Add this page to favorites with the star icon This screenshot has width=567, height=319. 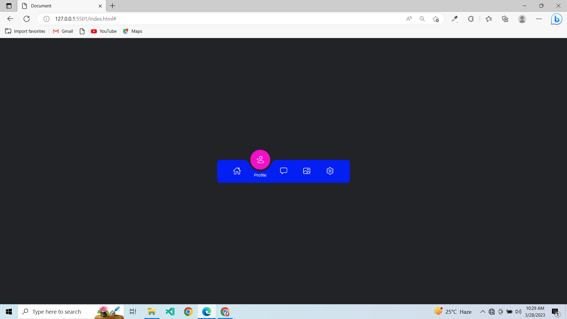pyautogui.click(x=436, y=19)
